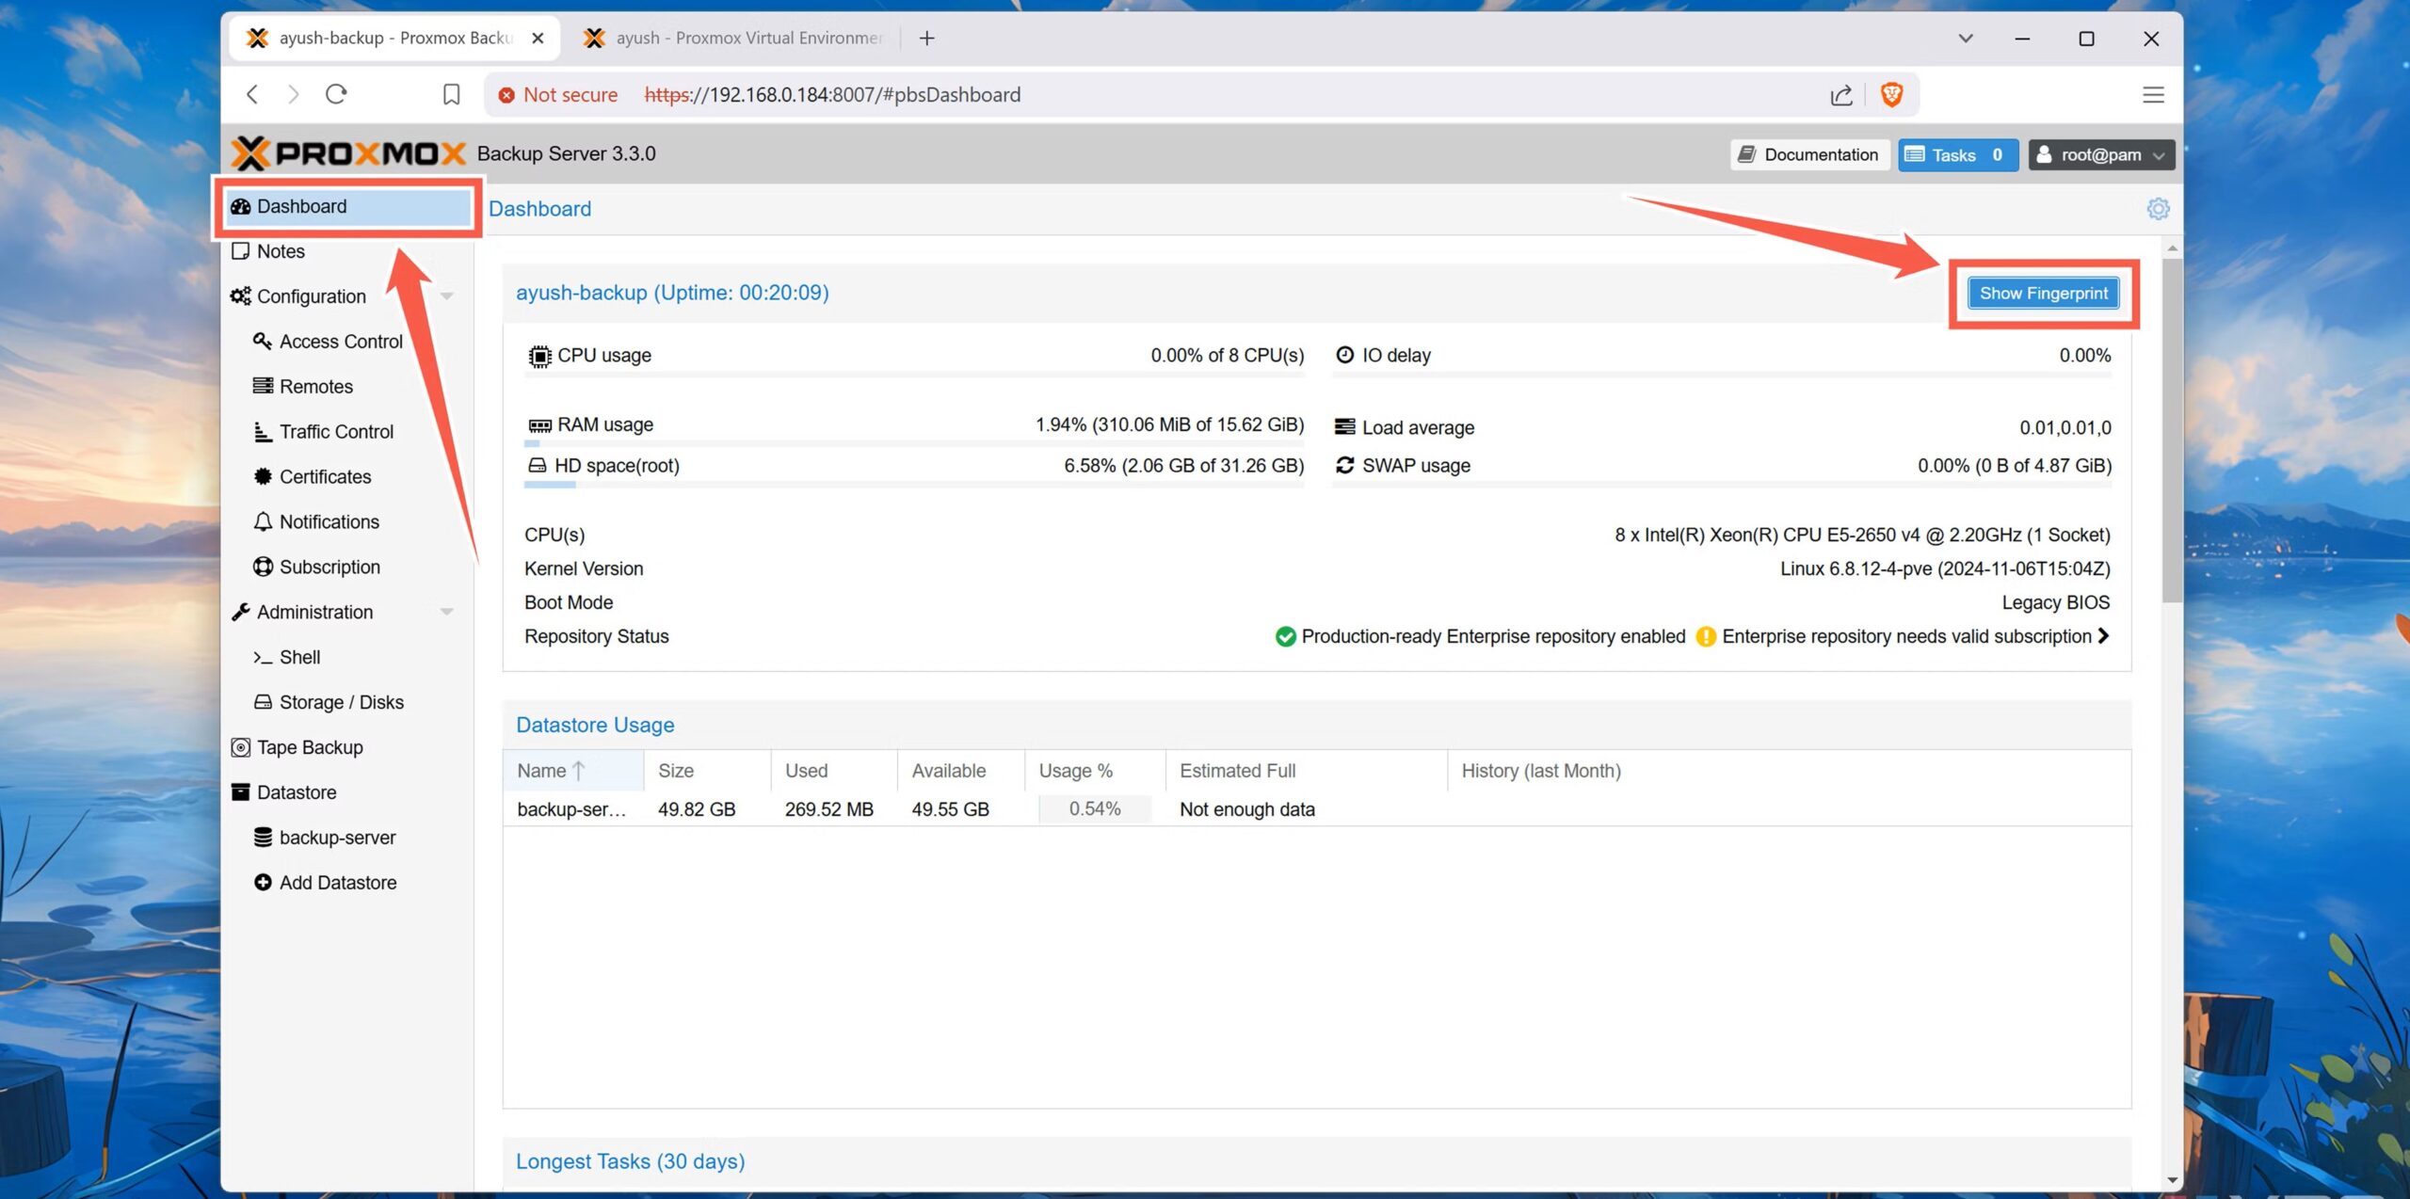The image size is (2410, 1199).
Task: Click the Remotes sidebar icon
Action: tap(262, 386)
